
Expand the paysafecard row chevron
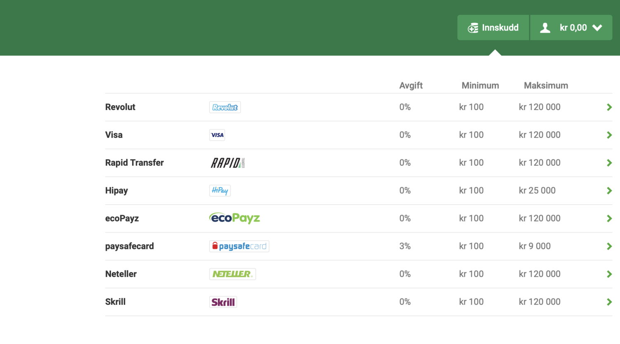pos(609,246)
